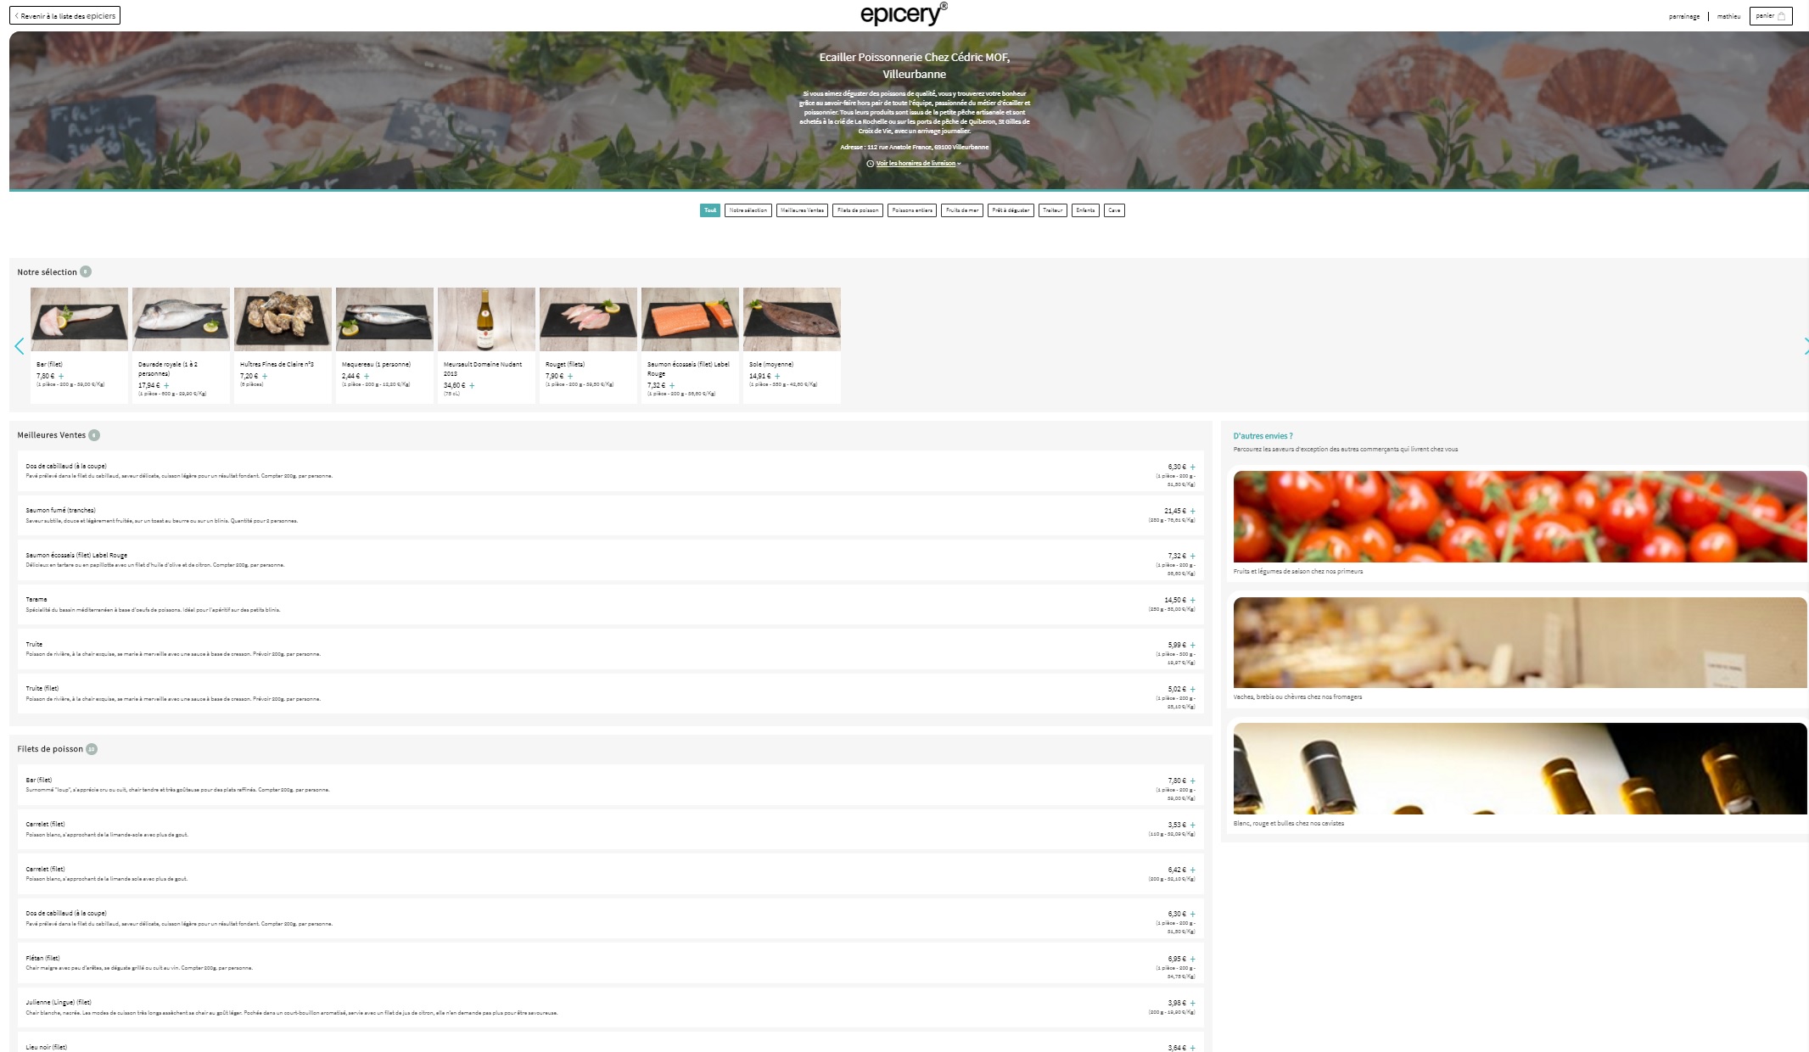
Task: Click 'Blanc, rouge et bulles' caption
Action: coord(1289,824)
